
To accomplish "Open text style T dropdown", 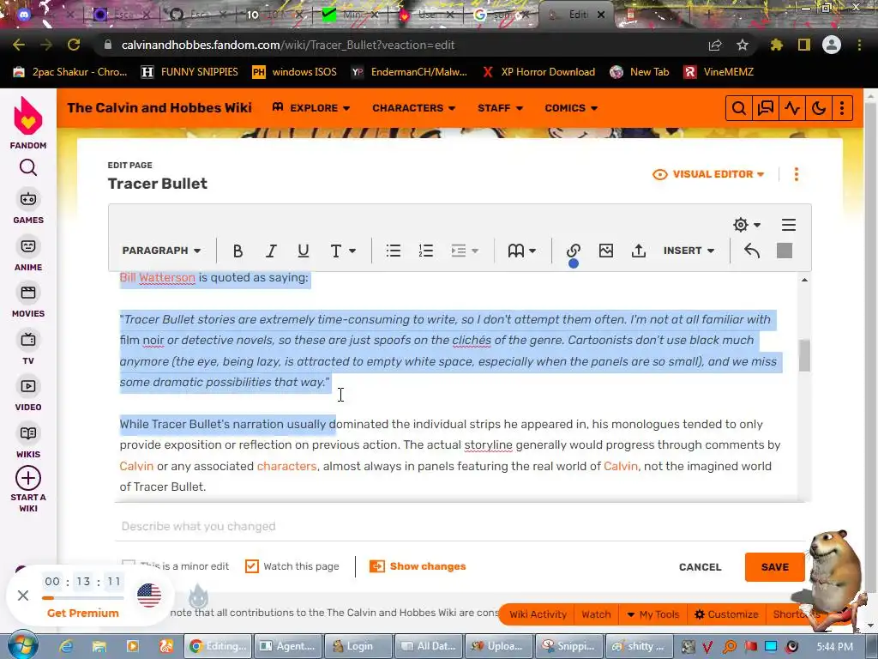I will 343,251.
